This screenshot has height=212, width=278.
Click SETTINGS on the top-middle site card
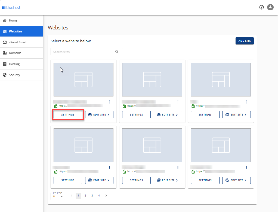point(136,115)
